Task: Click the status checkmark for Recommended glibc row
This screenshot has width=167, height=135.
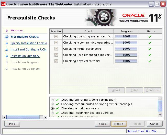Action: [x=150, y=55]
